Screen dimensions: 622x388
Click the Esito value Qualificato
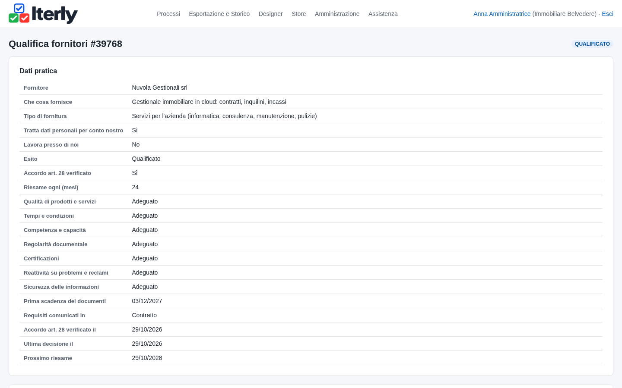click(146, 159)
